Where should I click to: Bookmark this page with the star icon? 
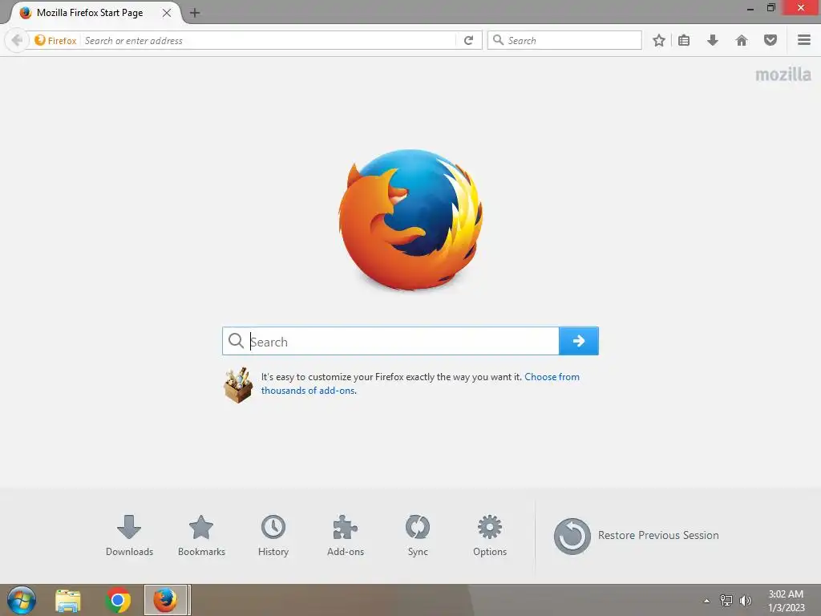(x=659, y=40)
